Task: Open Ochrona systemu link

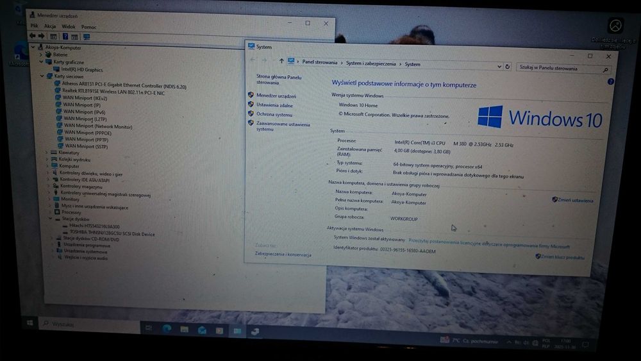Action: tap(274, 115)
